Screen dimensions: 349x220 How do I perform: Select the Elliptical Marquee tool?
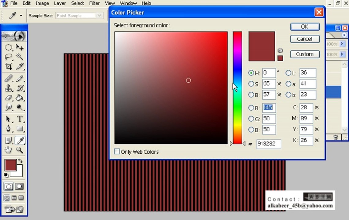[9, 47]
